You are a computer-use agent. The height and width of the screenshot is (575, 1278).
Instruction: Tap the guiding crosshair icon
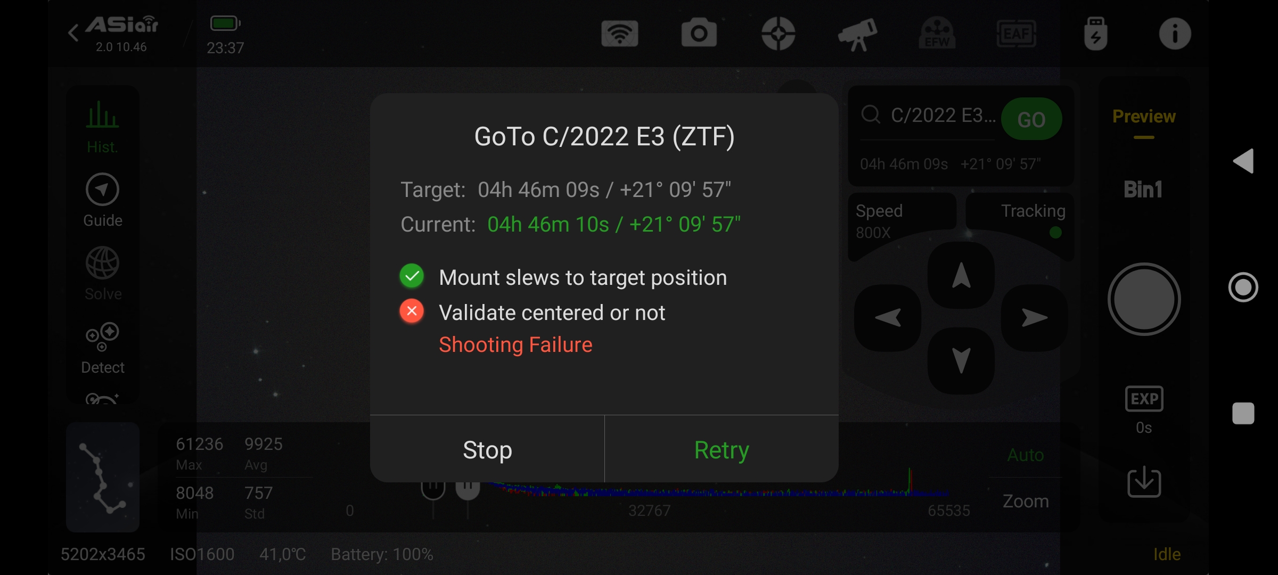click(x=778, y=34)
